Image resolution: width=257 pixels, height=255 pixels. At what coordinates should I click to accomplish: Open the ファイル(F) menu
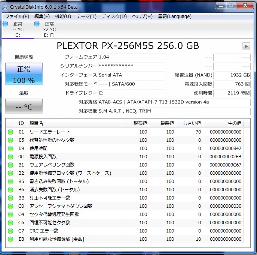(x=17, y=16)
